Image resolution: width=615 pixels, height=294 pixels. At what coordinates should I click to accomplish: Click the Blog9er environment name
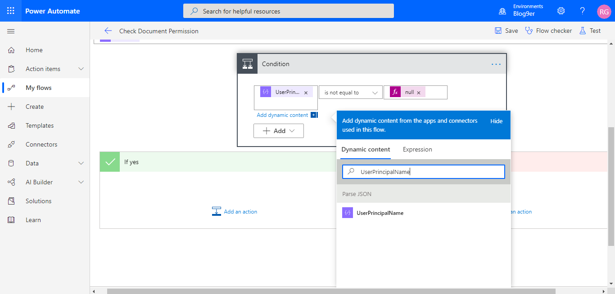click(x=523, y=13)
